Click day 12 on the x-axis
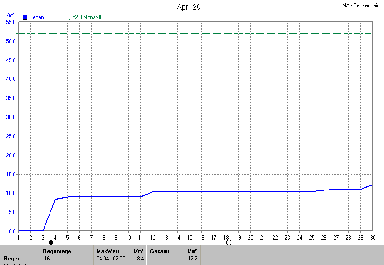The height and width of the screenshot is (265, 384). click(153, 237)
